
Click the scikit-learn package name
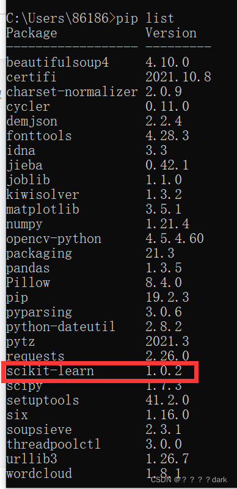[50, 371]
